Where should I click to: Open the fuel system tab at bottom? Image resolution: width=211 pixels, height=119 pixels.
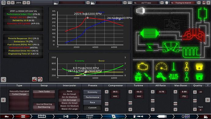[138, 116]
